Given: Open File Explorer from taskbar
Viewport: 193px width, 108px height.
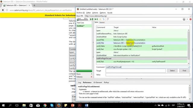Looking at the screenshot, I should (x=24, y=105).
